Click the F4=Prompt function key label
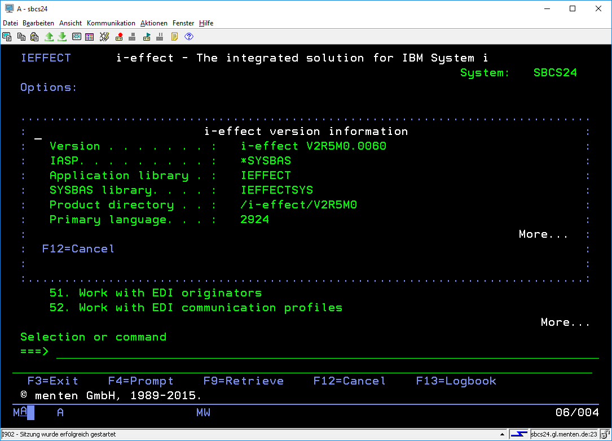This screenshot has height=441, width=612. pyautogui.click(x=141, y=381)
